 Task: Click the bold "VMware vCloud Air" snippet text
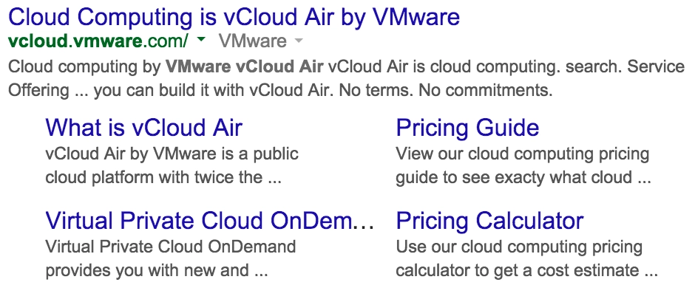click(244, 67)
